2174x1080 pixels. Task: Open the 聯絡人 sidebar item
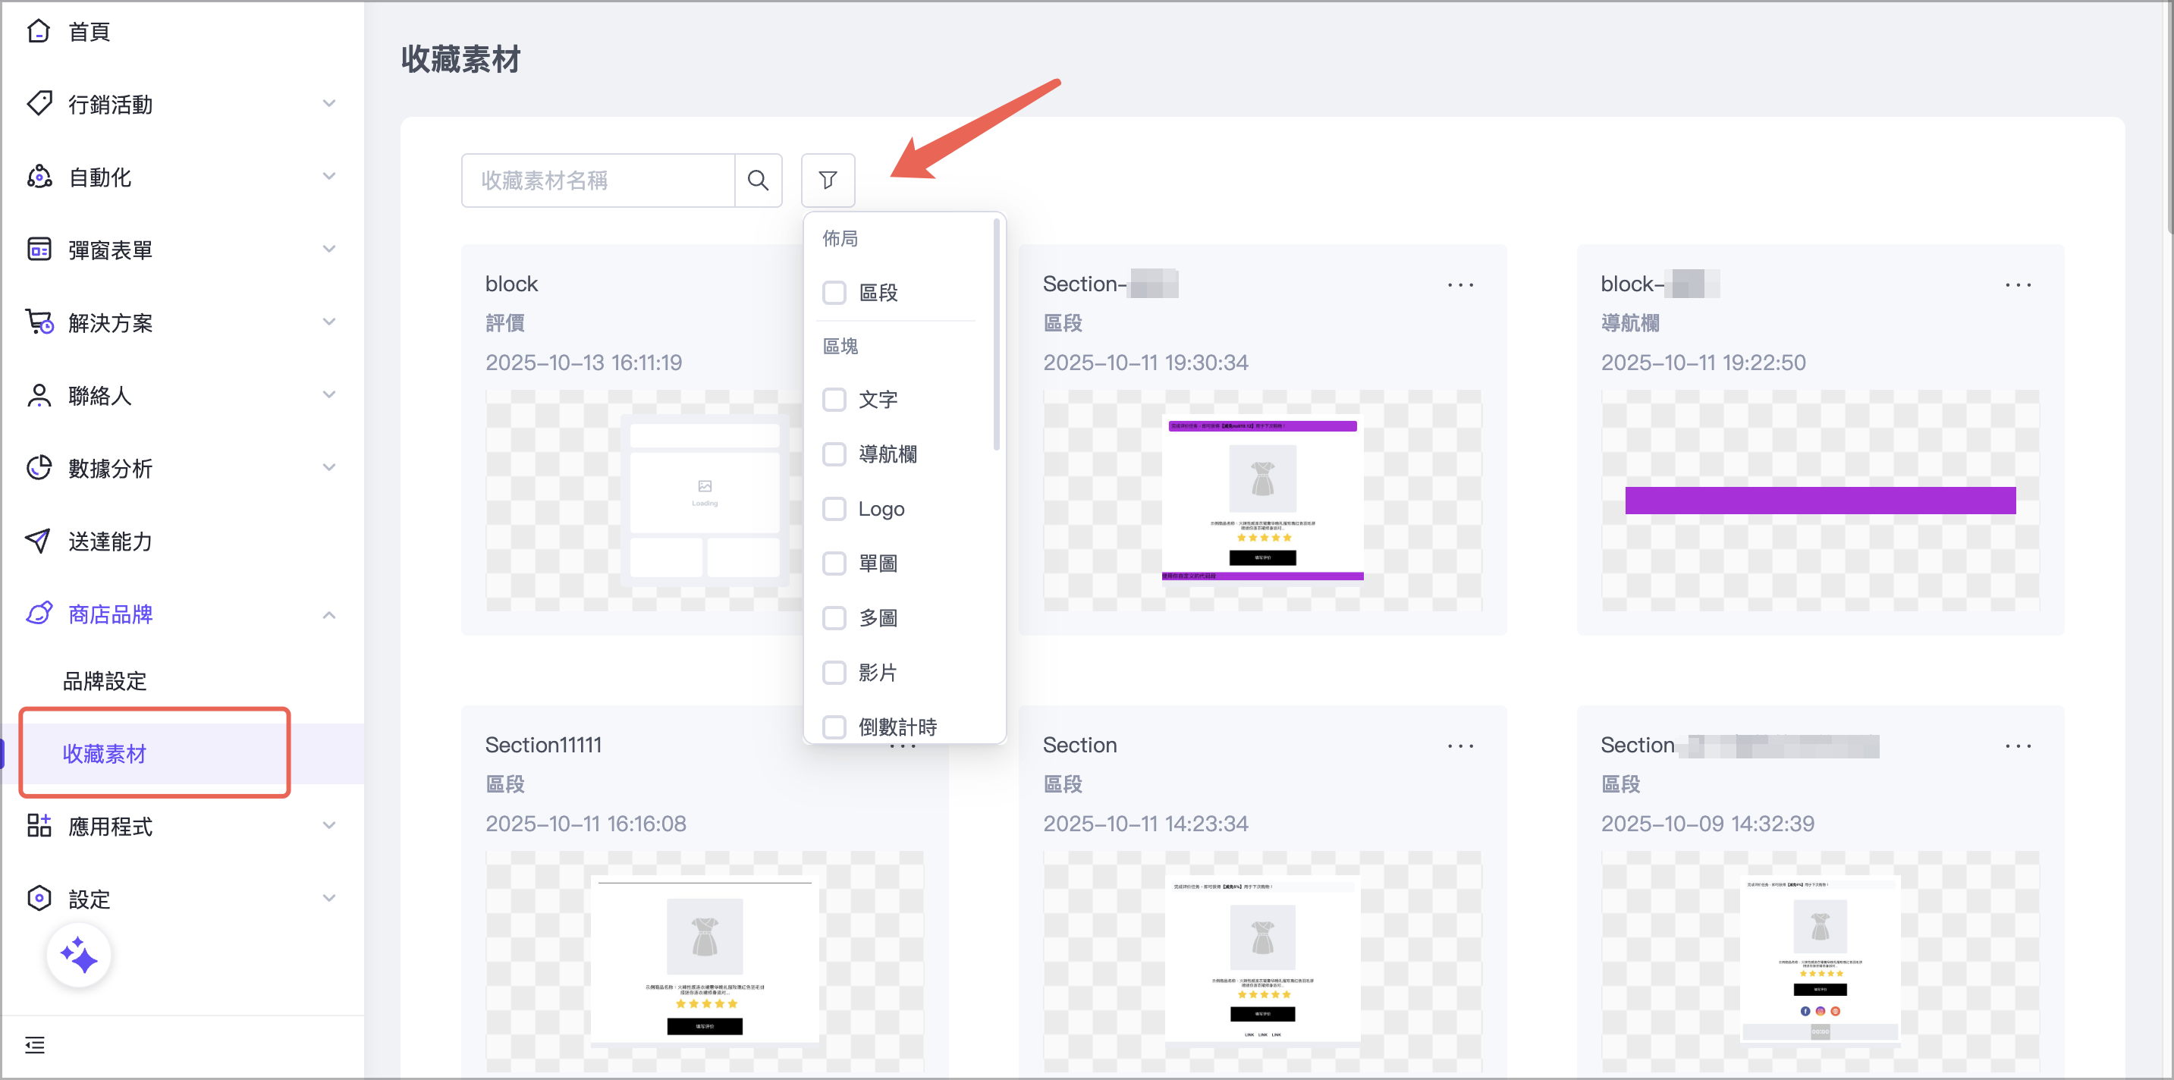click(x=99, y=395)
